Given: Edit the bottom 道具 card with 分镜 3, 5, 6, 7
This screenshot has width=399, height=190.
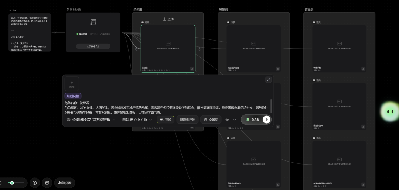Looking at the screenshot, I should (x=364, y=184).
